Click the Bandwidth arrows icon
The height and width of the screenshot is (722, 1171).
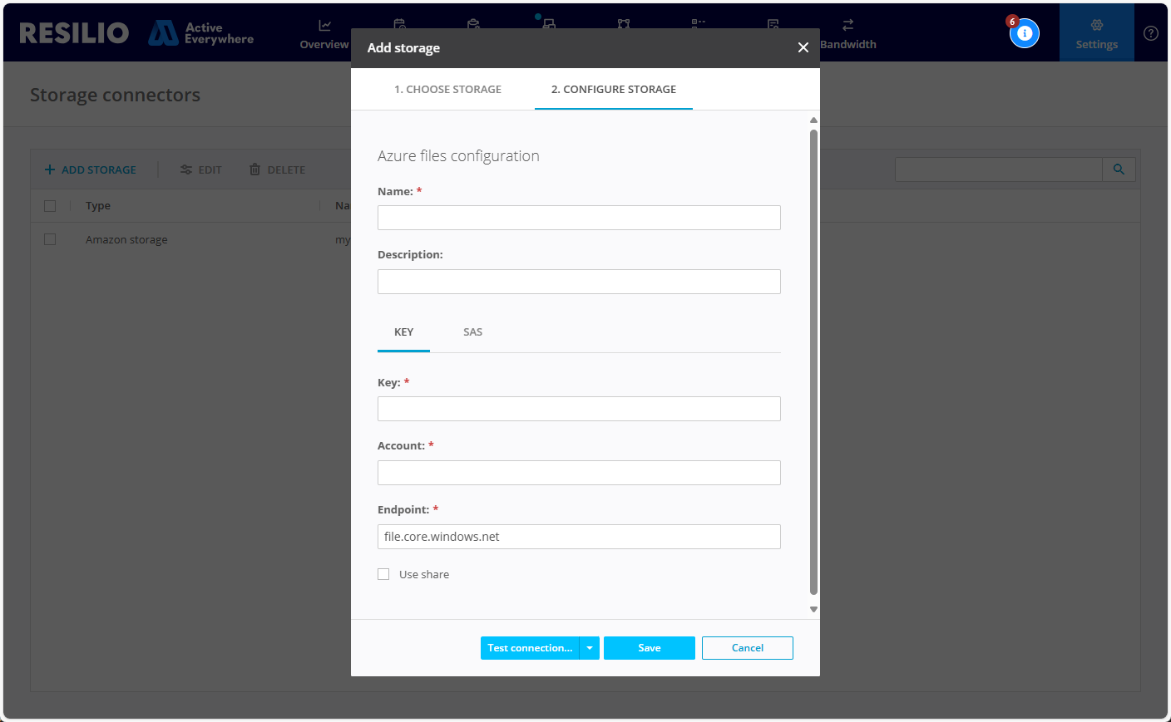point(849,25)
